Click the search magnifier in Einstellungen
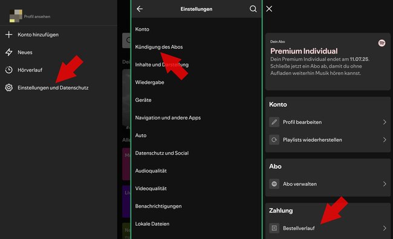Screen dimensions: 393x239 (x=253, y=9)
